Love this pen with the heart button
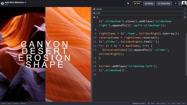 pyautogui.click(x=128, y=3)
